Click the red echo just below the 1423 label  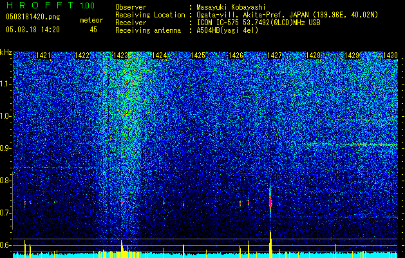point(122,203)
